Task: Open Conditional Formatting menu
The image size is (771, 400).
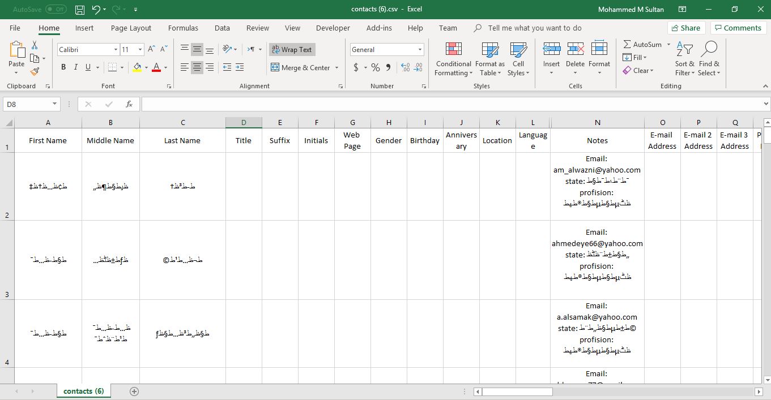Action: (453, 59)
